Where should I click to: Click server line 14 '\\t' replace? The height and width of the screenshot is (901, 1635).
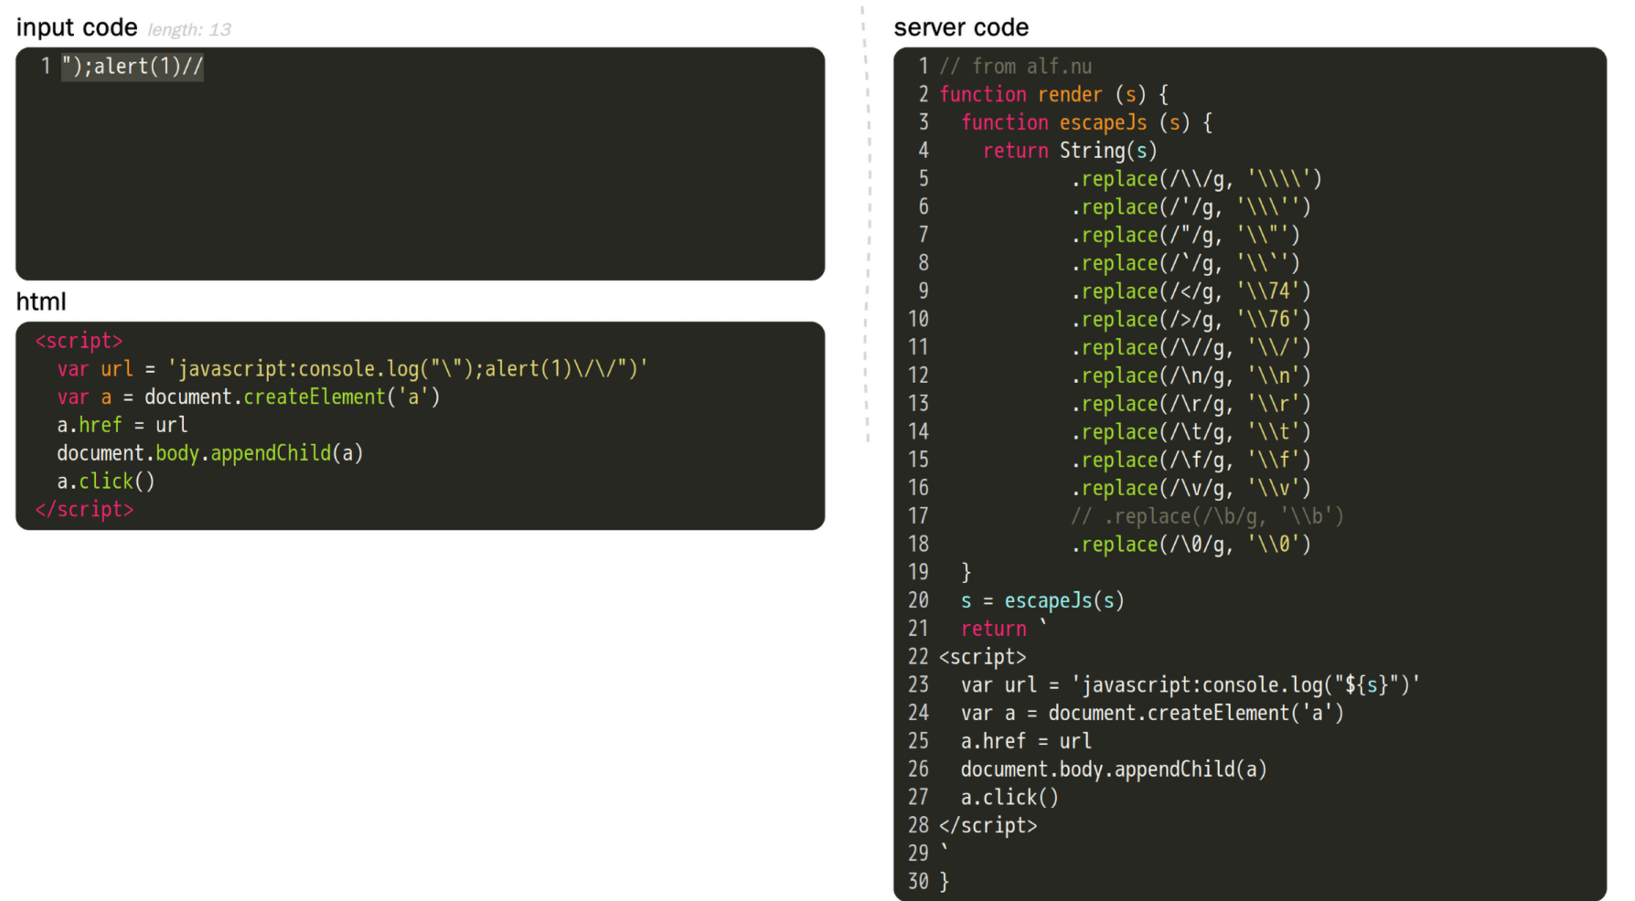(x=1191, y=432)
